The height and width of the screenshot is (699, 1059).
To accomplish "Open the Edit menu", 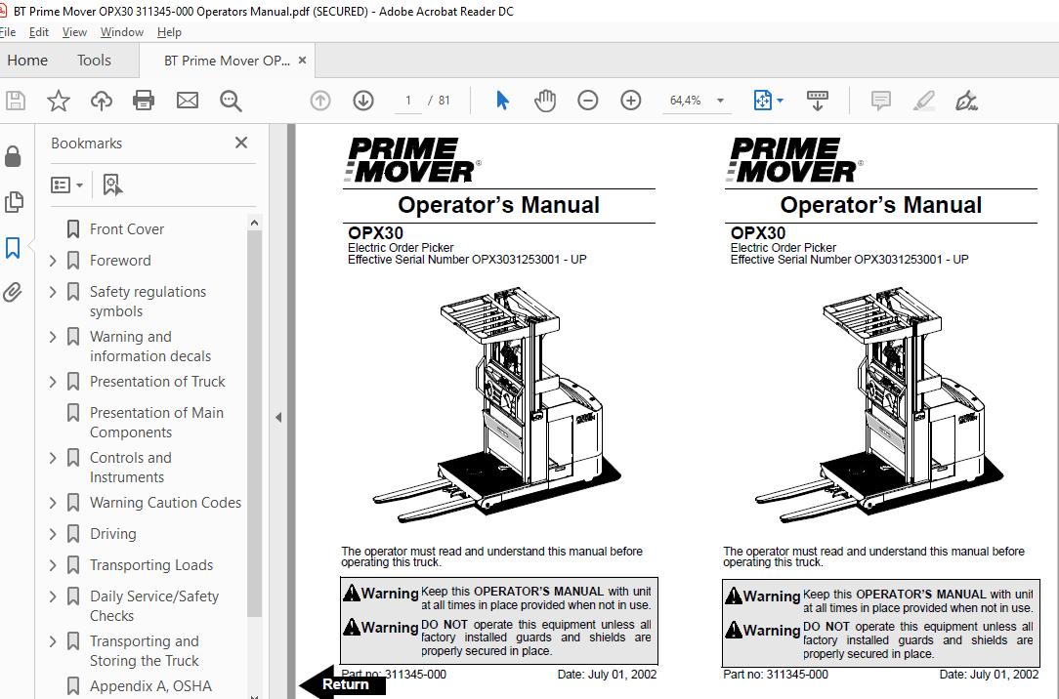I will [x=38, y=31].
